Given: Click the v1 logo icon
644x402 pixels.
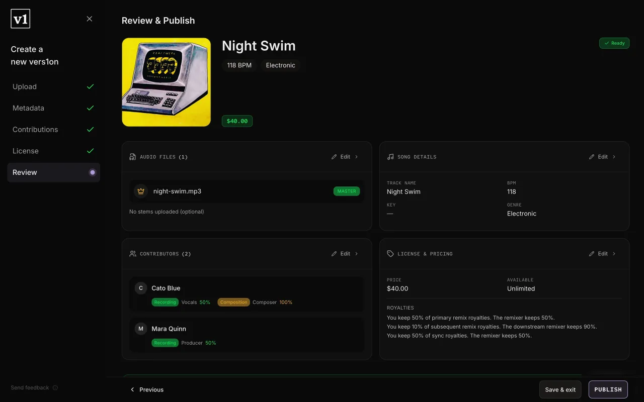Looking at the screenshot, I should [x=20, y=19].
